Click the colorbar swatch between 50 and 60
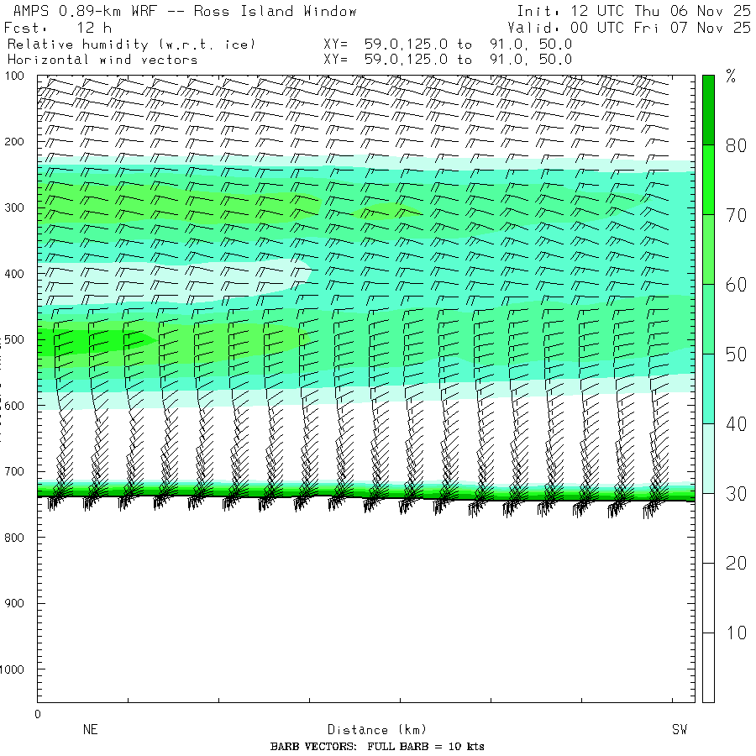756x756 pixels. tap(708, 318)
